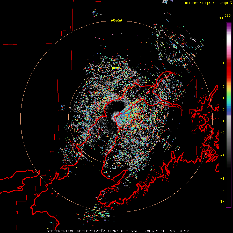Click the 2 dB label on the color scale

pyautogui.click(x=223, y=87)
